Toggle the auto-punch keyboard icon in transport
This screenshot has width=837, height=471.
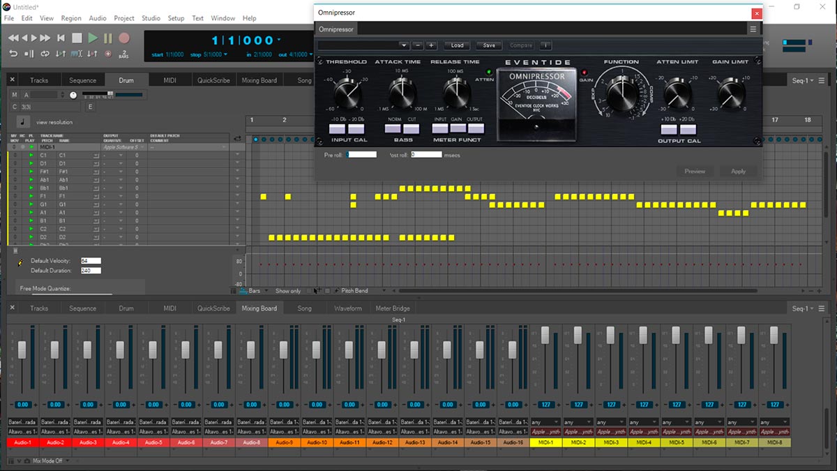click(75, 54)
